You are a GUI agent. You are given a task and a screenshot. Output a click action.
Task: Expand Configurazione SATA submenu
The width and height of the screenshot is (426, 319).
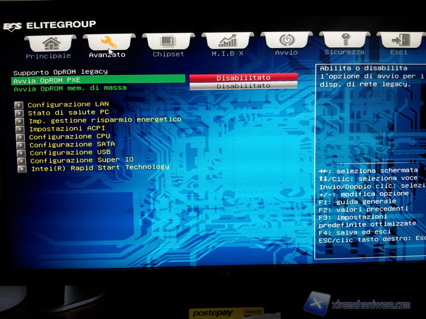point(72,145)
